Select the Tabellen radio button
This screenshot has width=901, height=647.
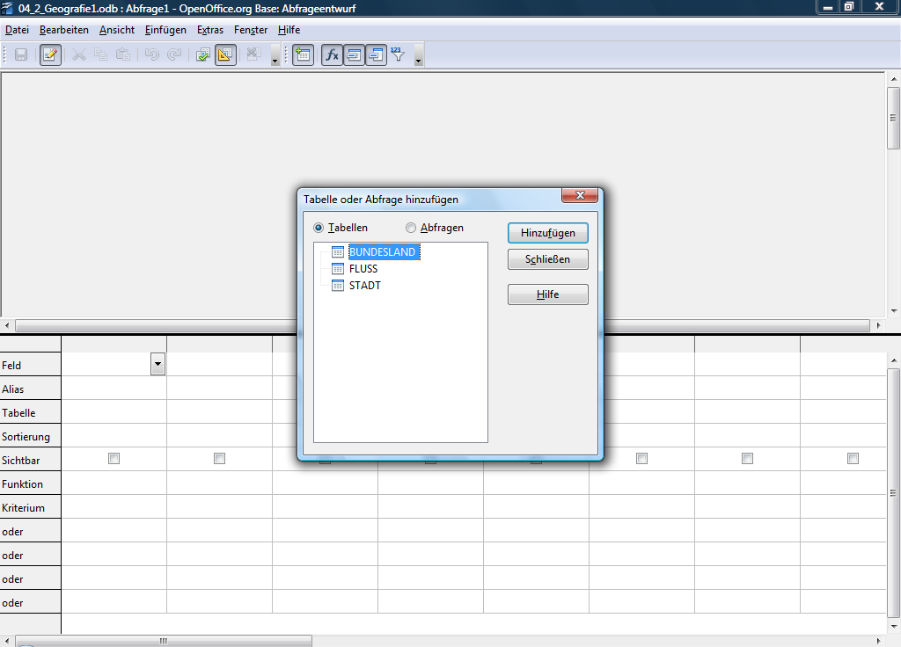click(x=319, y=228)
